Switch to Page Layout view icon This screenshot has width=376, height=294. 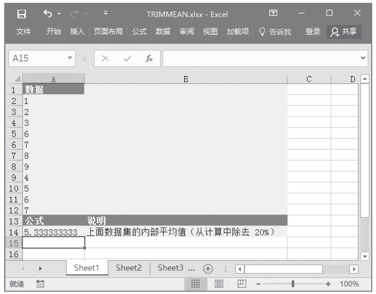click(x=219, y=284)
